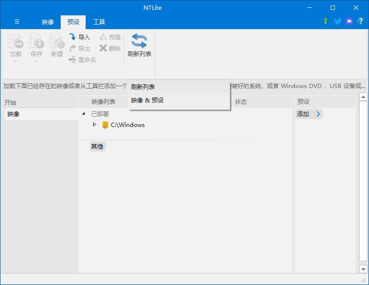The image size is (369, 285).
Task: Click the 开始 sidebar heading
Action: (10, 102)
